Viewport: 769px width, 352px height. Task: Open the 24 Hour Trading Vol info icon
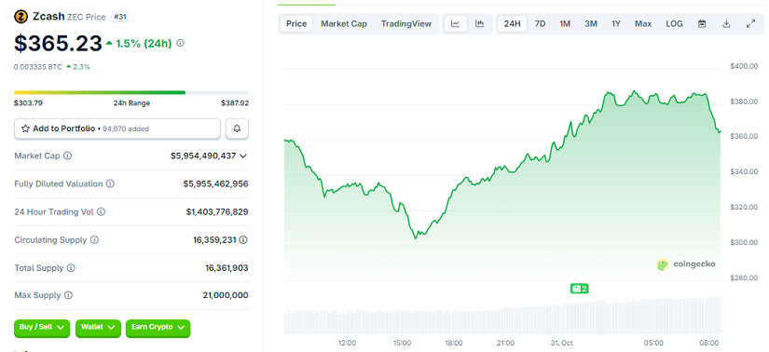[101, 211]
